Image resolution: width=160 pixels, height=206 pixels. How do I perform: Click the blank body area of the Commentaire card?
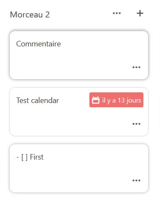(71, 60)
